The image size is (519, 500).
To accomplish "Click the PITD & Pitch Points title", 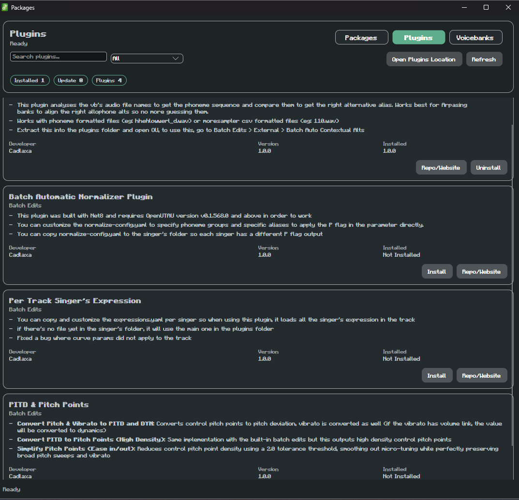I will click(x=49, y=404).
